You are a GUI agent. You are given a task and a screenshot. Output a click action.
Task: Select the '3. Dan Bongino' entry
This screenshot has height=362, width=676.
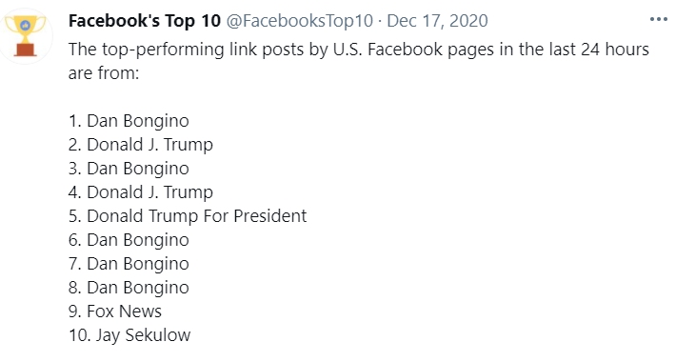(x=129, y=169)
